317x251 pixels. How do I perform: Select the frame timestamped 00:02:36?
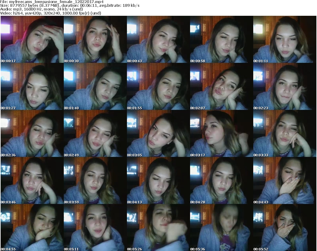click(x=32, y=134)
